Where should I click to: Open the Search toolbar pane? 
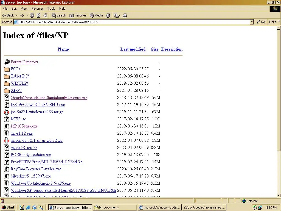point(59,15)
